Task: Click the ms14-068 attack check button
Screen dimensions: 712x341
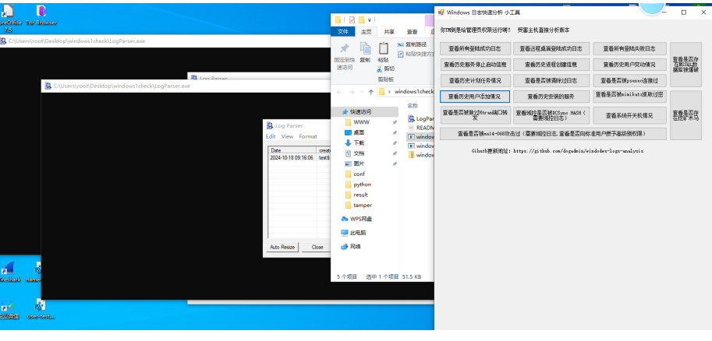Action: 553,134
